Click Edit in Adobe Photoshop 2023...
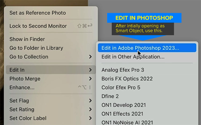This screenshot has height=125, width=201. [x=147, y=48]
